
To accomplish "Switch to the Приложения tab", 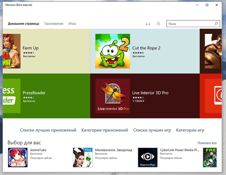I will (x=54, y=24).
